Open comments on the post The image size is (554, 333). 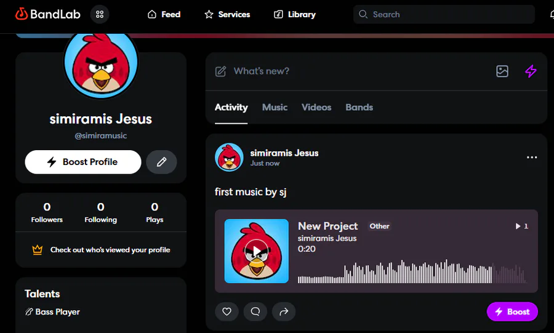[x=255, y=311]
